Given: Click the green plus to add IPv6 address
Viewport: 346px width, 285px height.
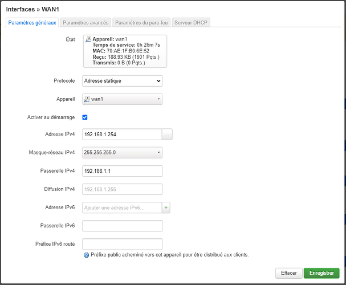Looking at the screenshot, I should pos(166,208).
